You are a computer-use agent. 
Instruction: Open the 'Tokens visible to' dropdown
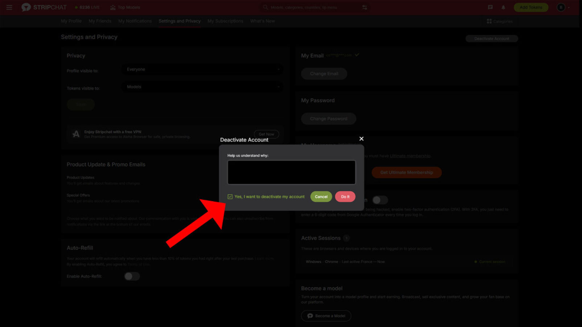pos(202,87)
